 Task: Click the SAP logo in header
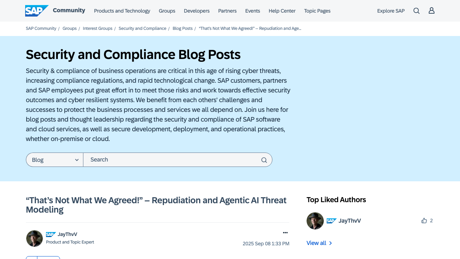click(x=37, y=11)
